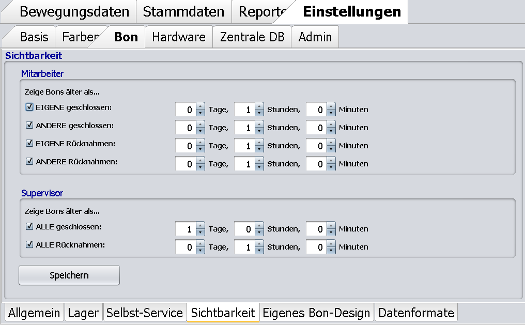This screenshot has height=325, width=525.
Task: Decrease ANDERE geschlossen Stunden spinner down arrow
Action: 259,131
